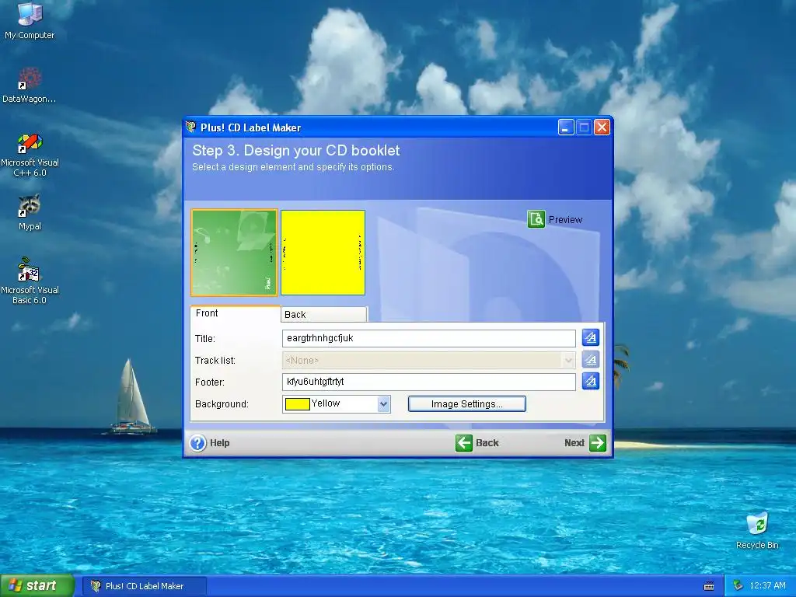This screenshot has width=796, height=597.
Task: Switch to the Front tab
Action: pyautogui.click(x=235, y=313)
